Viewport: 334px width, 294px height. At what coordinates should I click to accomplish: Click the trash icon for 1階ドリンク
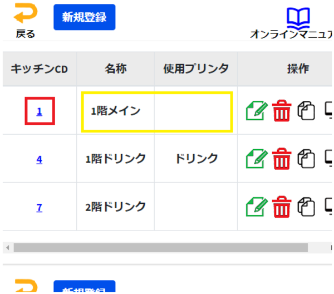[282, 159]
